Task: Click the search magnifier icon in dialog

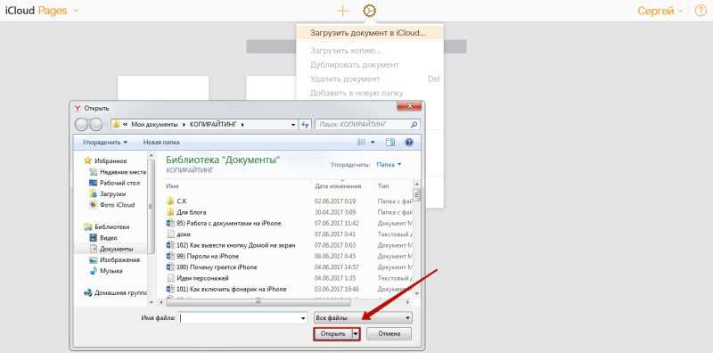Action: pos(414,124)
